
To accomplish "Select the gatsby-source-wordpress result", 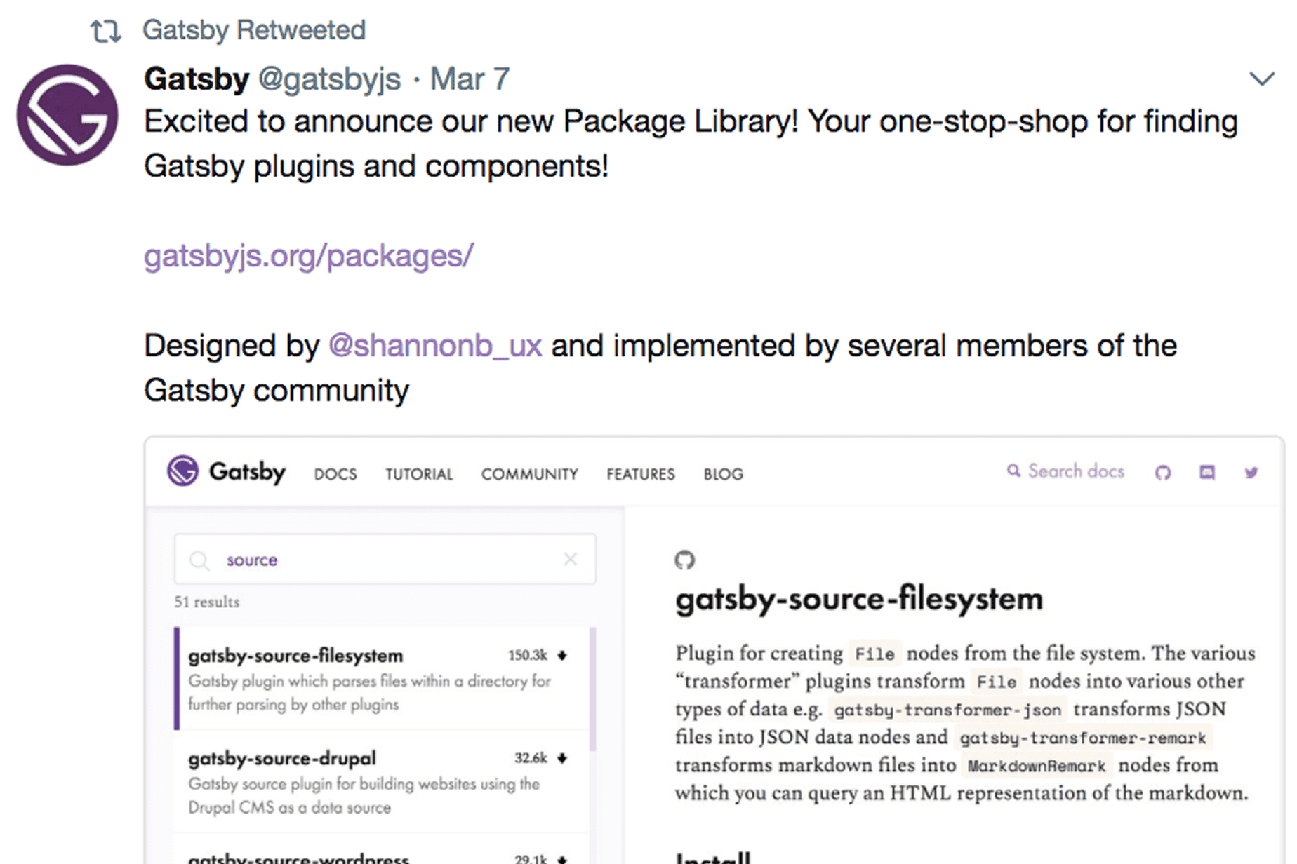I will (382, 850).
